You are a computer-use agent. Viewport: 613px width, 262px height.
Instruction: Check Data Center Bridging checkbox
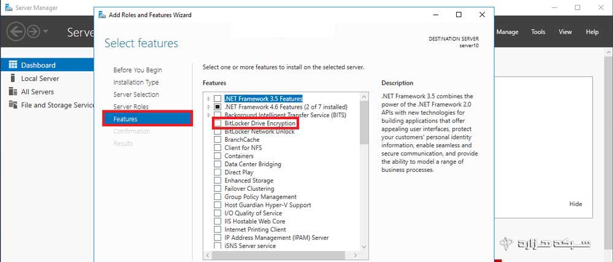218,164
